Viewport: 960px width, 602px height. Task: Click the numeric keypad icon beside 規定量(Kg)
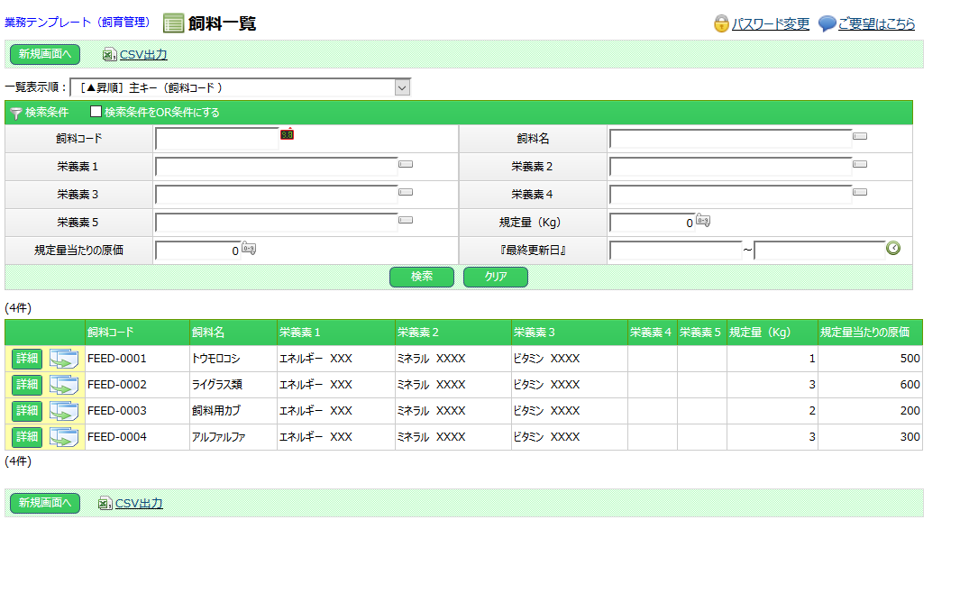(x=703, y=222)
